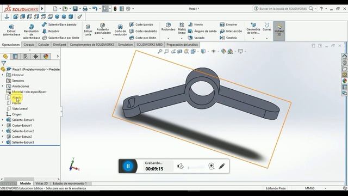This screenshot has height=196, width=348.
Task: Open the Simulation tab
Action: point(126,45)
